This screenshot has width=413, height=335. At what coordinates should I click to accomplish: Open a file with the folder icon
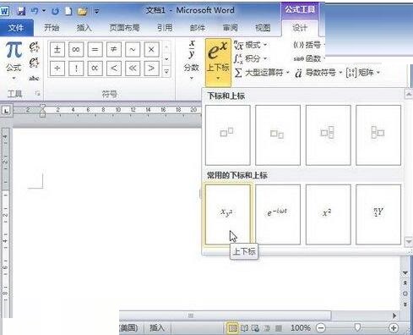tap(82, 11)
